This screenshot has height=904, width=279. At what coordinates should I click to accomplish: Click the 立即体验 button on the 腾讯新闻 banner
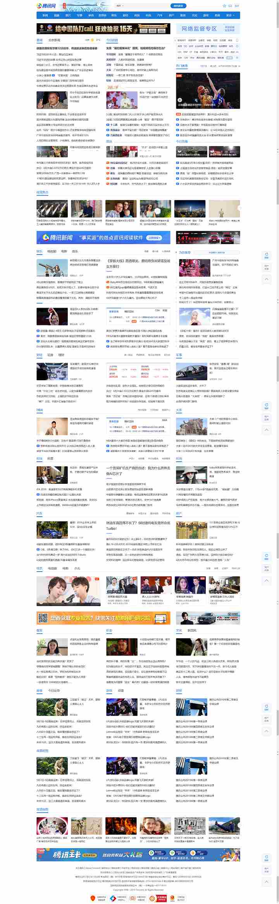[153, 238]
